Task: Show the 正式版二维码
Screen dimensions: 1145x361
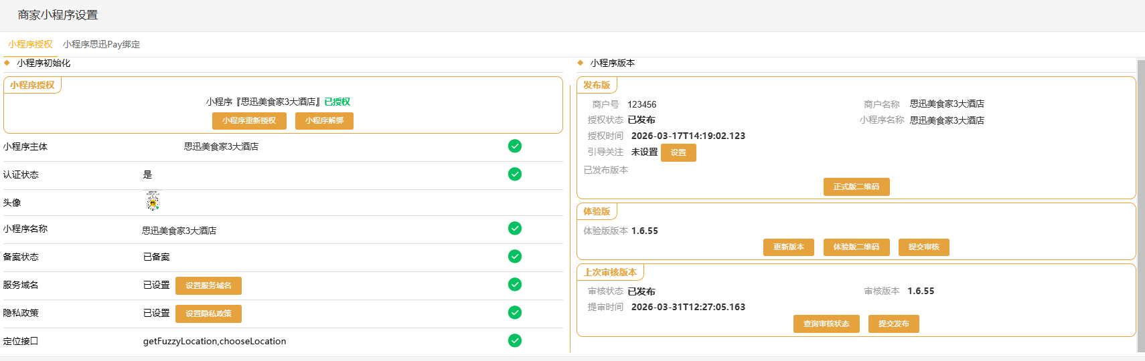Action: [x=856, y=187]
